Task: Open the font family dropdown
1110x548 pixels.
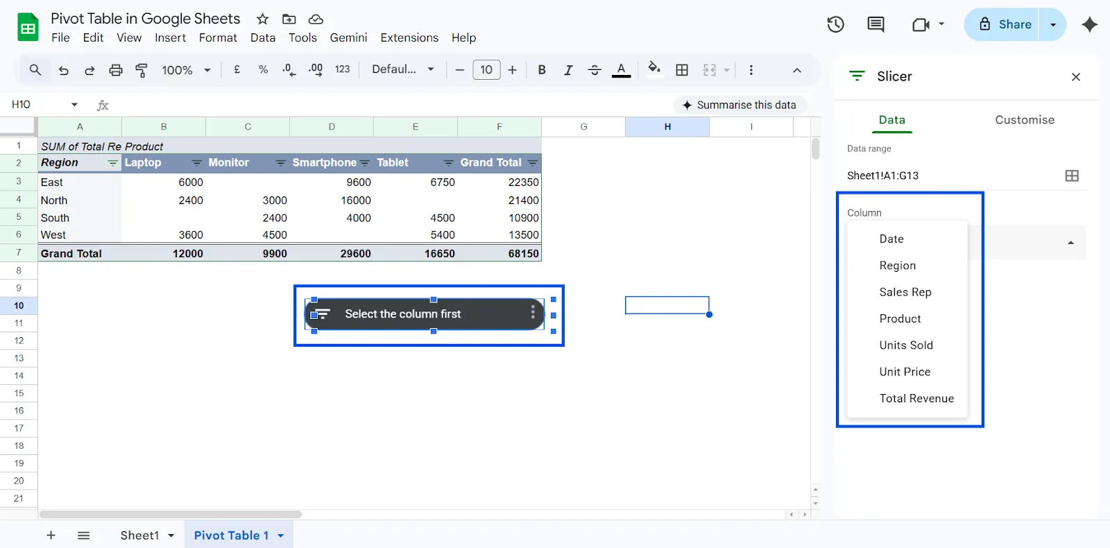Action: click(x=402, y=70)
